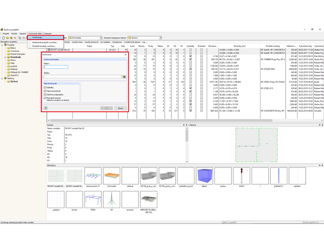
Task: Sort table by Použité moduly column header
Action: point(273,46)
